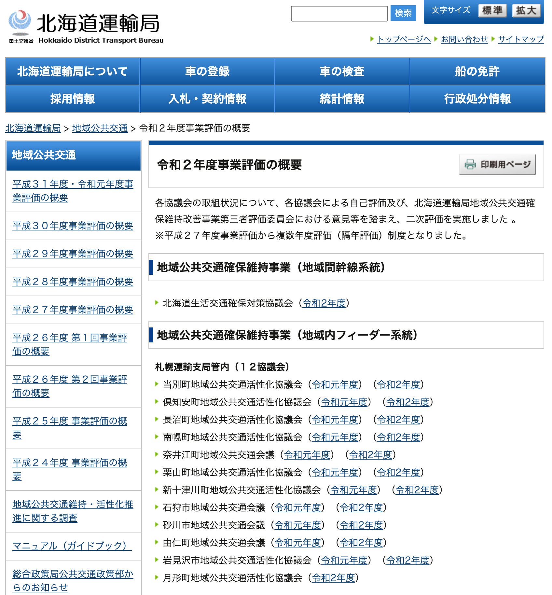Navigate to 採用情報 section
This screenshot has width=552, height=595.
coord(72,99)
